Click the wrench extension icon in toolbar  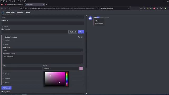click(144, 8)
